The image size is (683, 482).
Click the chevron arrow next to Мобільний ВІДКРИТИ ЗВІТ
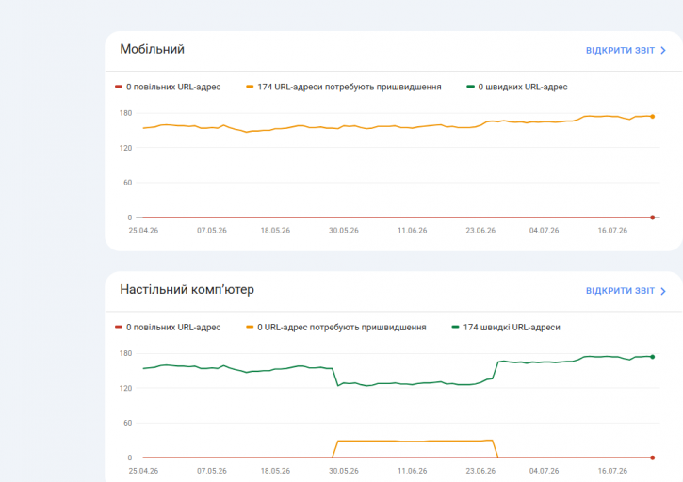coord(663,51)
